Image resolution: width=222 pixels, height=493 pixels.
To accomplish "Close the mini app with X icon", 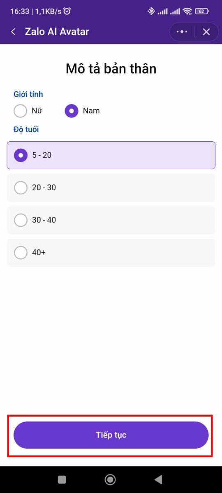I will (x=206, y=32).
